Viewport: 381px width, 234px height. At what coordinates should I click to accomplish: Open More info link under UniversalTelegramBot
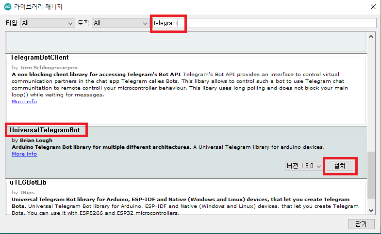[24, 154]
